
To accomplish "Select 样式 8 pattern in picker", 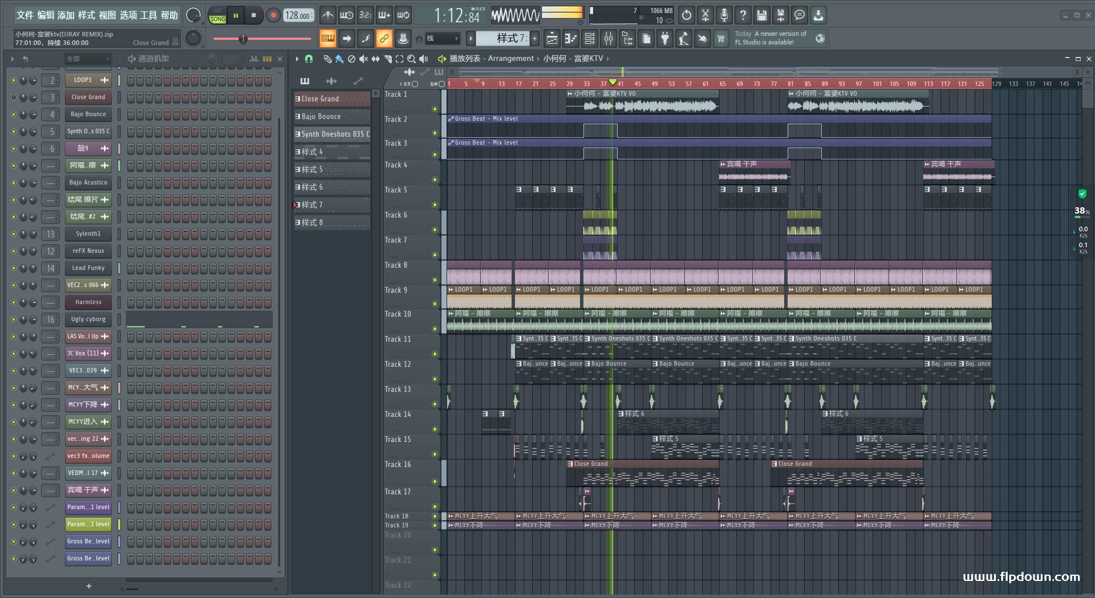I will (332, 222).
